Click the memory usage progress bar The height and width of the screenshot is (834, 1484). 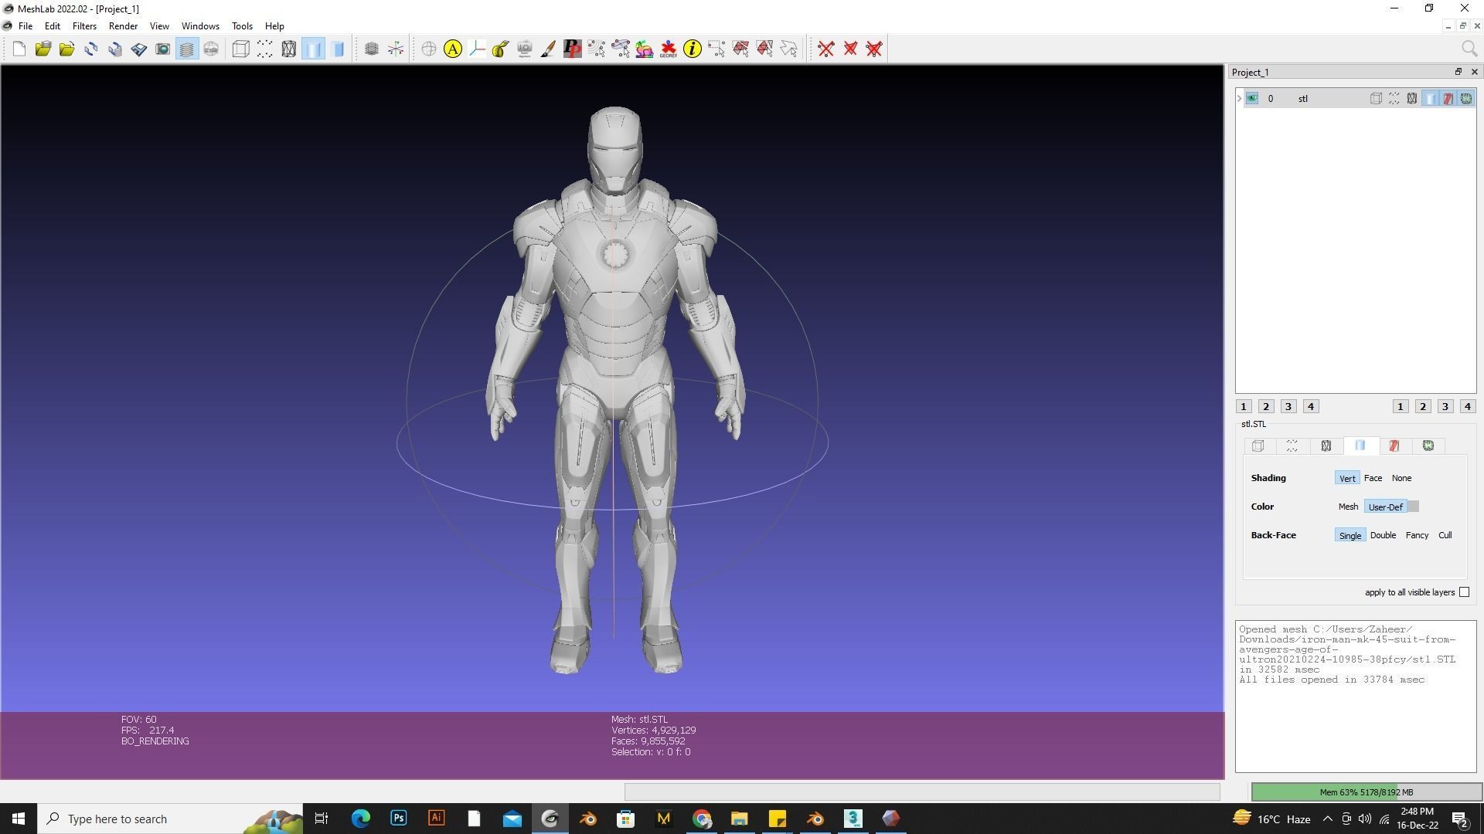[x=1367, y=792]
